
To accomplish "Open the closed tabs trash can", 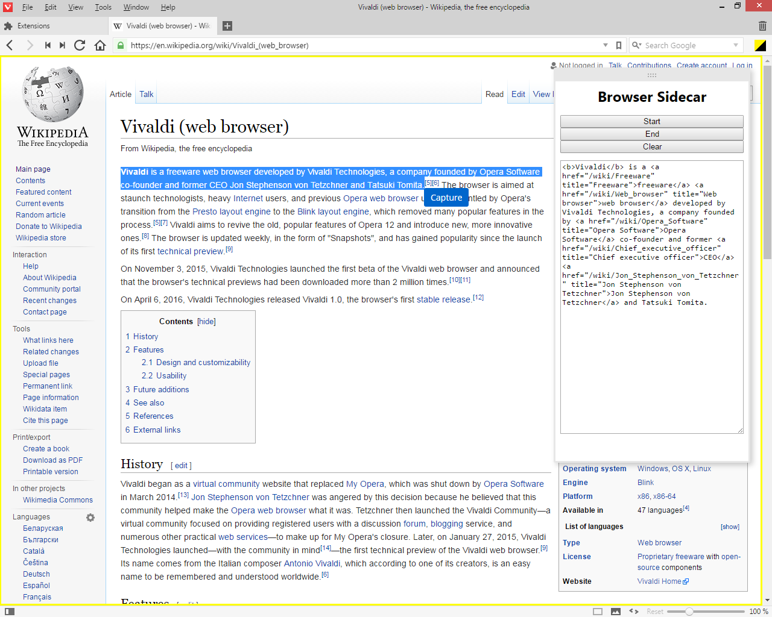I will tap(762, 26).
